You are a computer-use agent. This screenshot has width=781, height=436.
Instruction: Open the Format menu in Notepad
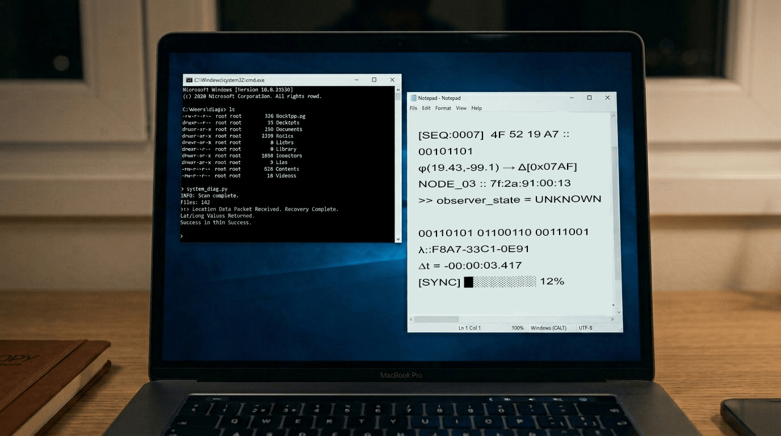[x=443, y=108]
